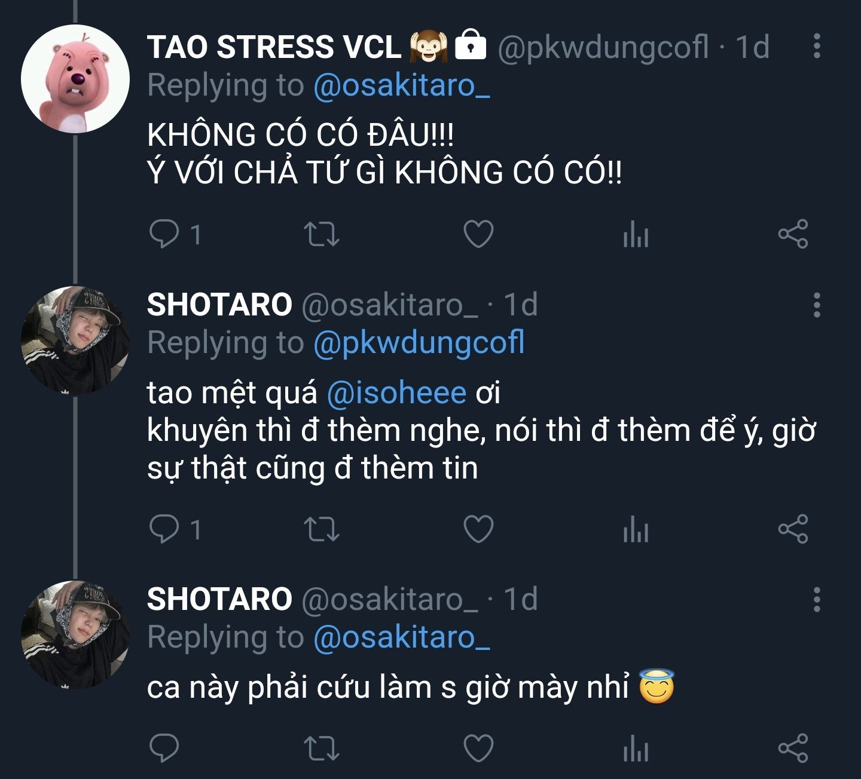
Task: Share the TAO STRESS VCL tweet
Action: point(793,234)
